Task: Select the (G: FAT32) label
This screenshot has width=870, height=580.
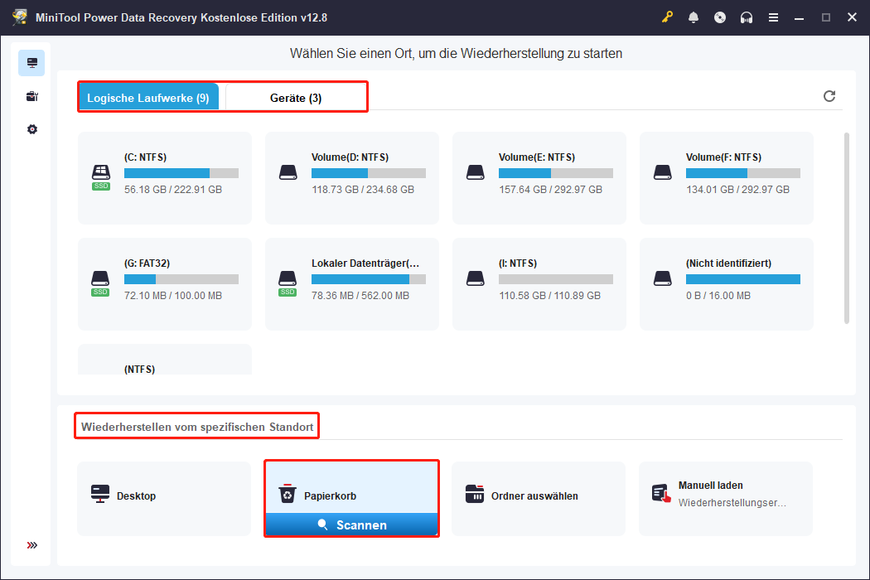Action: 147,263
